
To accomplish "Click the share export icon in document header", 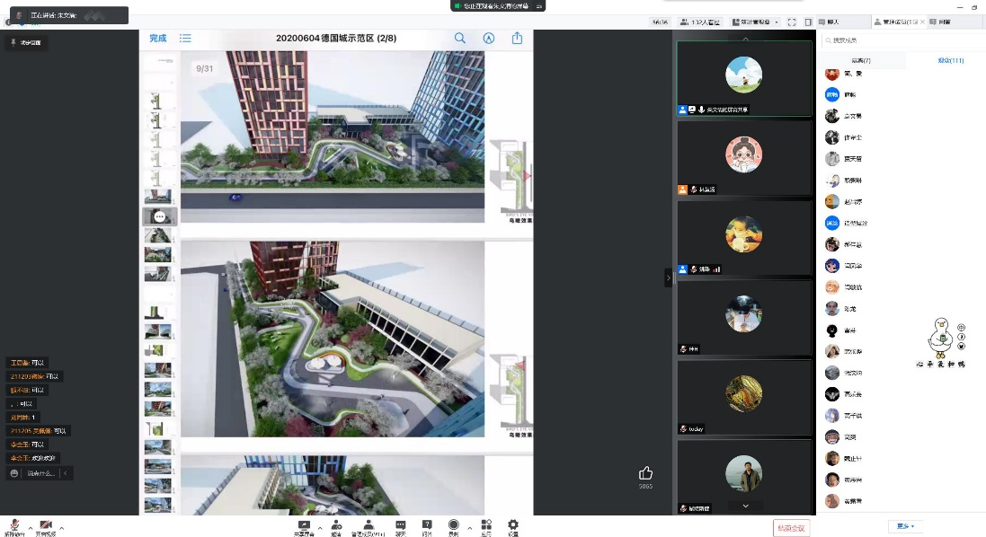I will 517,39.
